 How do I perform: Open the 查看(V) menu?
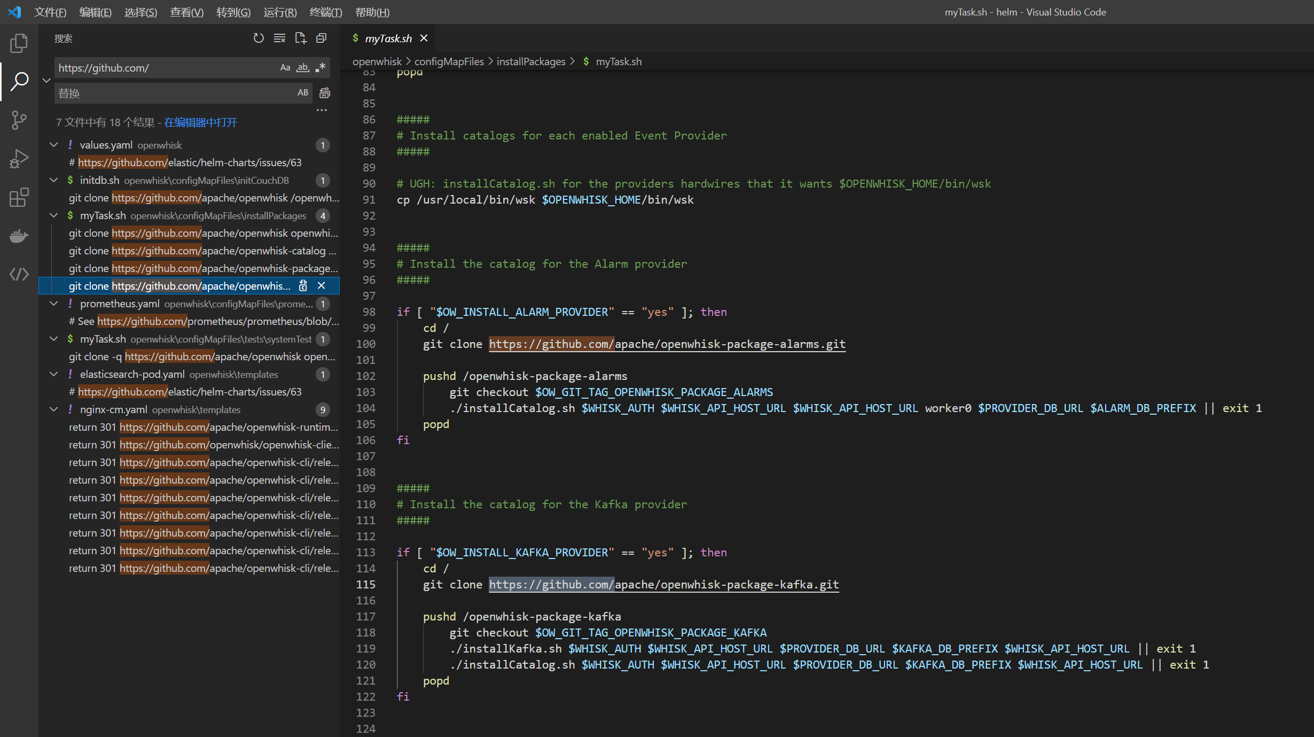coord(186,12)
